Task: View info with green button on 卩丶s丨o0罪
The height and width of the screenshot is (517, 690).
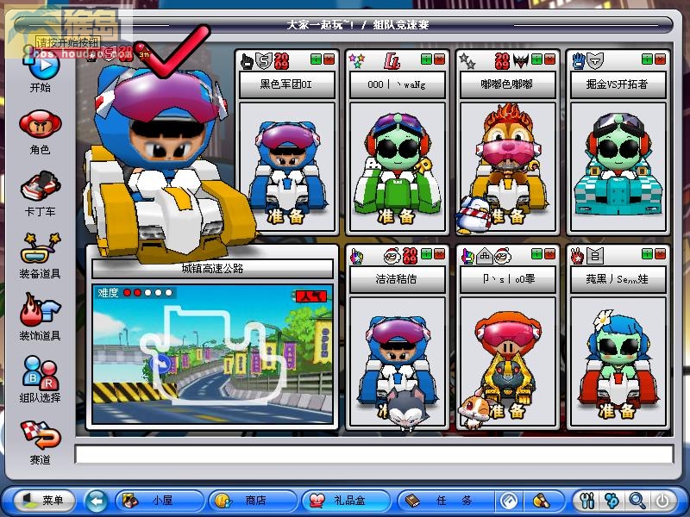Action: coord(536,253)
